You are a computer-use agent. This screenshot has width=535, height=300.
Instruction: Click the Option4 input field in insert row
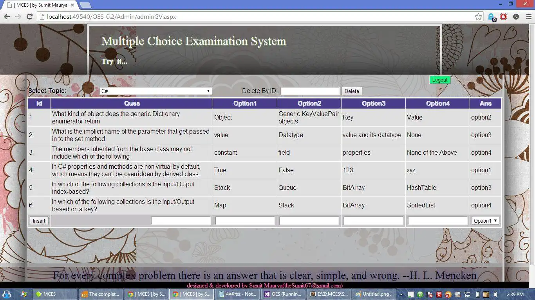pyautogui.click(x=437, y=221)
